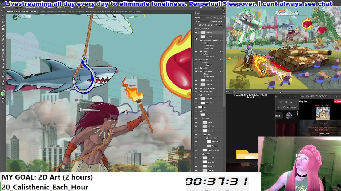Toggle visibility of body grey layer
Viewport: 341px width, 191px height.
click(x=196, y=127)
